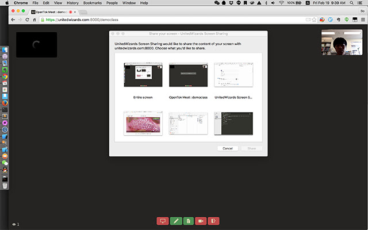Click the browser forward arrow
The height and width of the screenshot is (230, 368).
pos(20,20)
